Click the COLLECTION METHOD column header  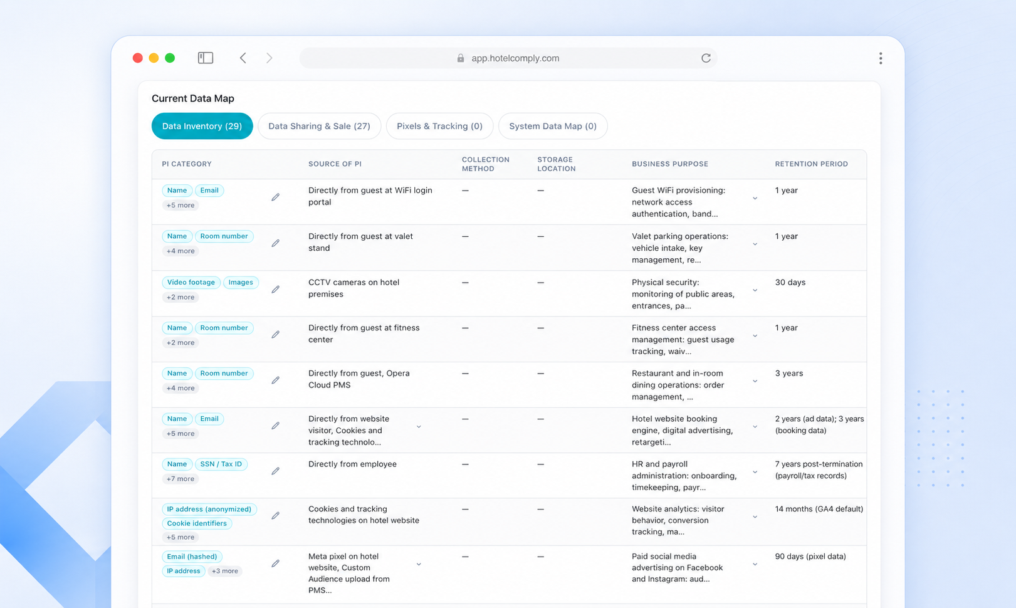point(485,164)
